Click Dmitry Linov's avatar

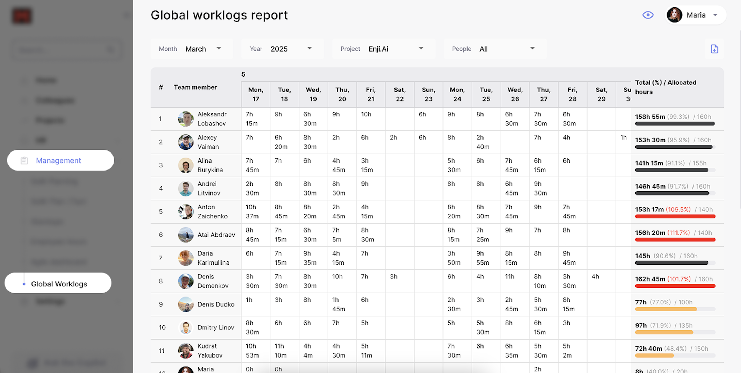186,328
